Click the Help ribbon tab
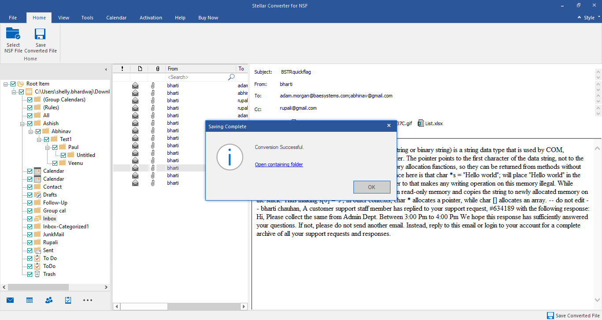602x320 pixels. point(180,18)
